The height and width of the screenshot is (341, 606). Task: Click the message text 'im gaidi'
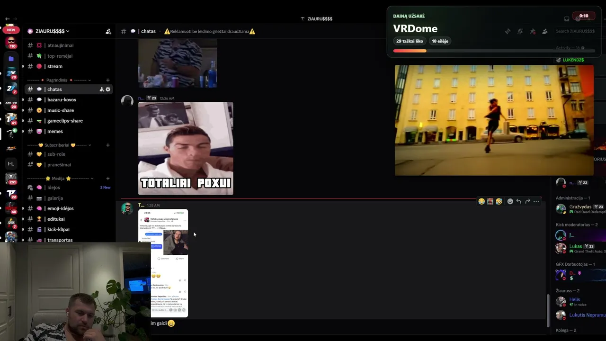(159, 323)
